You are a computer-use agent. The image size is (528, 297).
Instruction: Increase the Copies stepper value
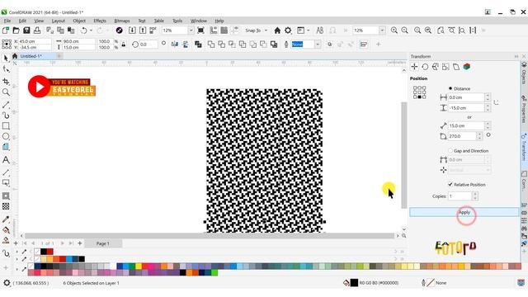click(x=475, y=194)
